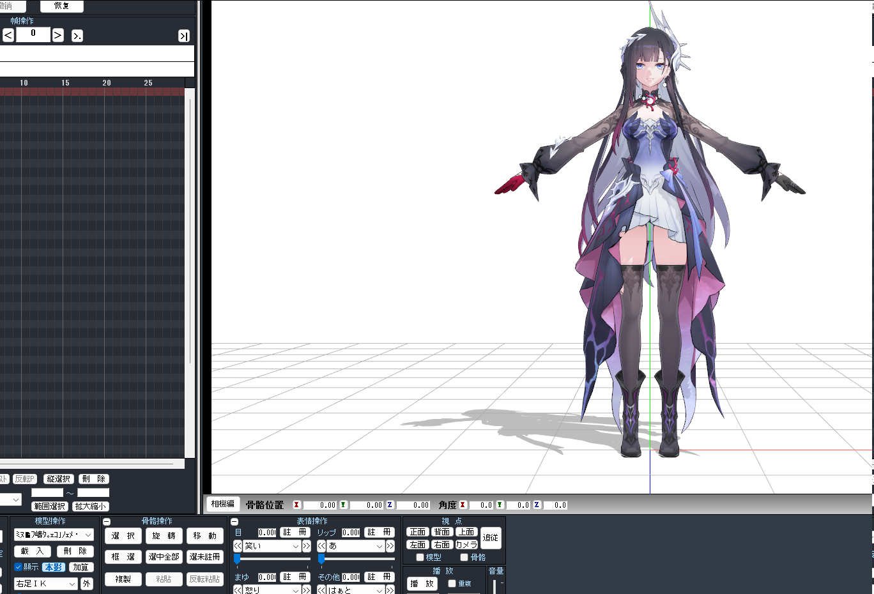The height and width of the screenshot is (594, 874).
Task: Advance one frame with the > button
Action: pyautogui.click(x=57, y=35)
